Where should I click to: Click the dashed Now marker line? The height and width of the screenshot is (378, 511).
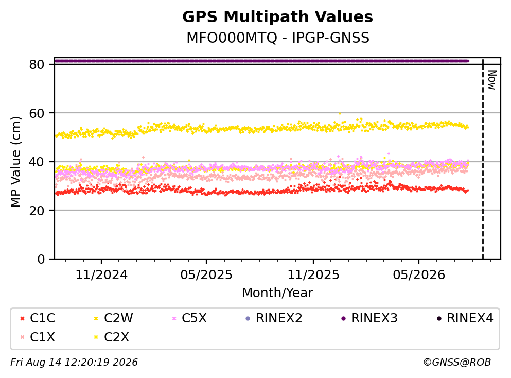coord(483,159)
